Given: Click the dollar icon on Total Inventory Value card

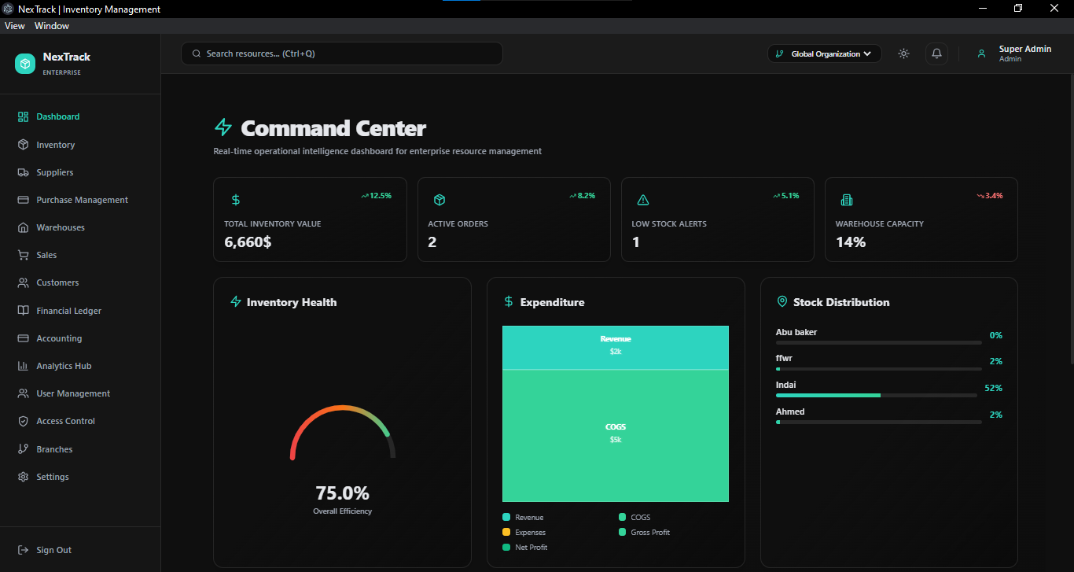Looking at the screenshot, I should tap(236, 200).
